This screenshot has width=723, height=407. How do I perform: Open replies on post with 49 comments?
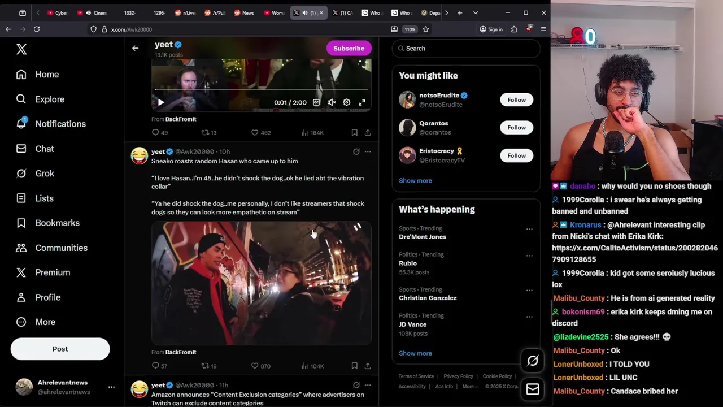pos(160,132)
